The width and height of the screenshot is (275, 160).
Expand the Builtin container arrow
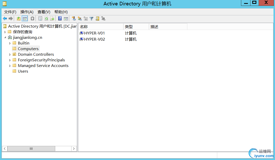point(10,43)
